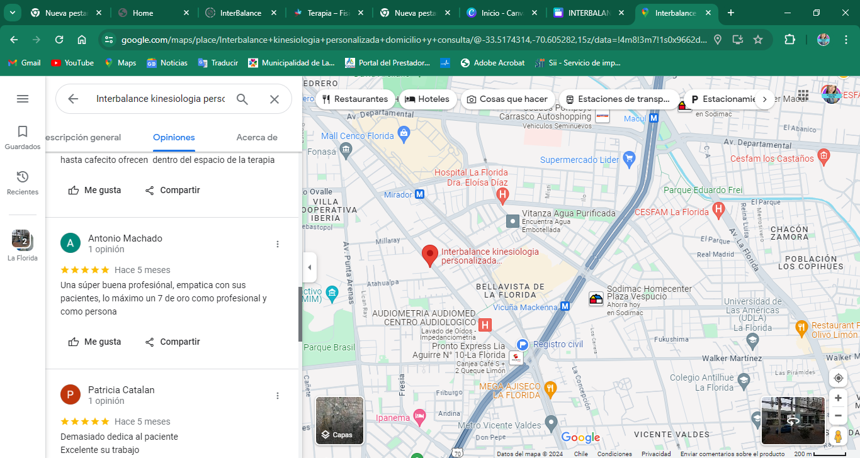Open the Gmail bookmark
Screen dimensions: 860x458
coord(25,63)
